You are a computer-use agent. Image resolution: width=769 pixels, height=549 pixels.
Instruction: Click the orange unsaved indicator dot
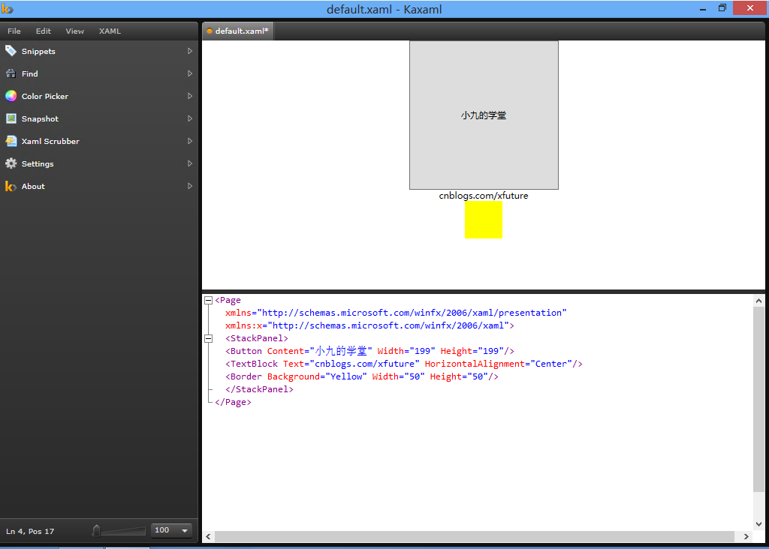pos(210,31)
